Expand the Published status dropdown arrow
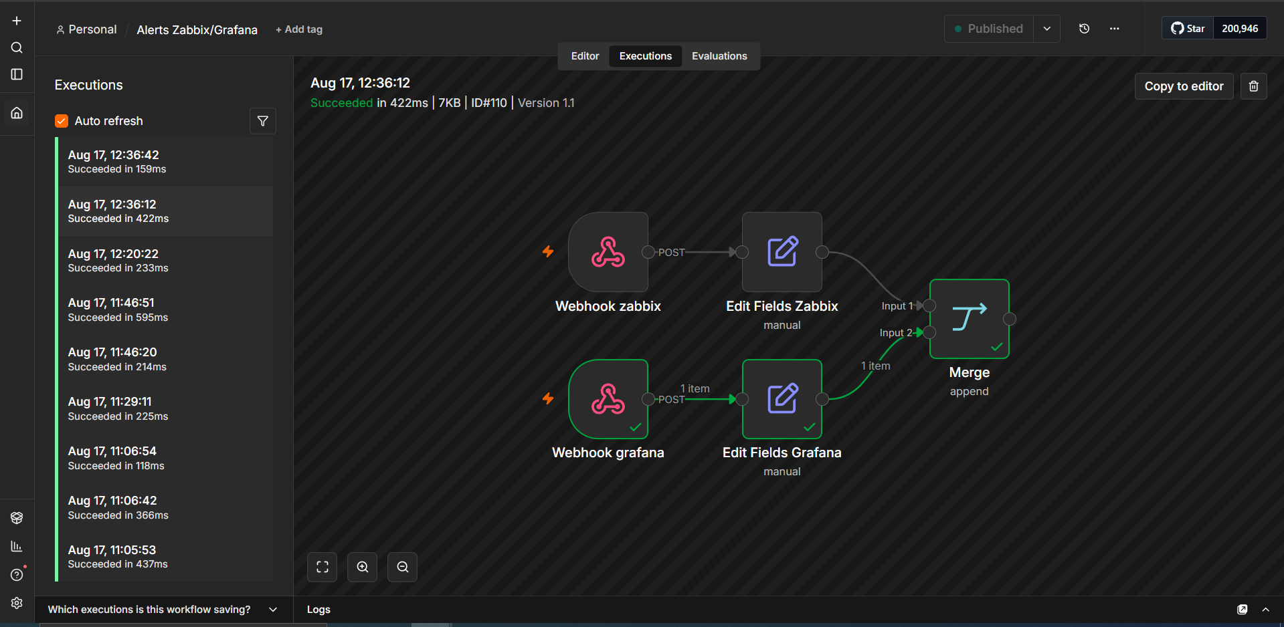The width and height of the screenshot is (1284, 627). pyautogui.click(x=1047, y=29)
